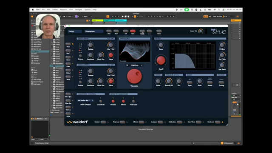
Task: Open the Wave Env page button
Action: click(68, 94)
